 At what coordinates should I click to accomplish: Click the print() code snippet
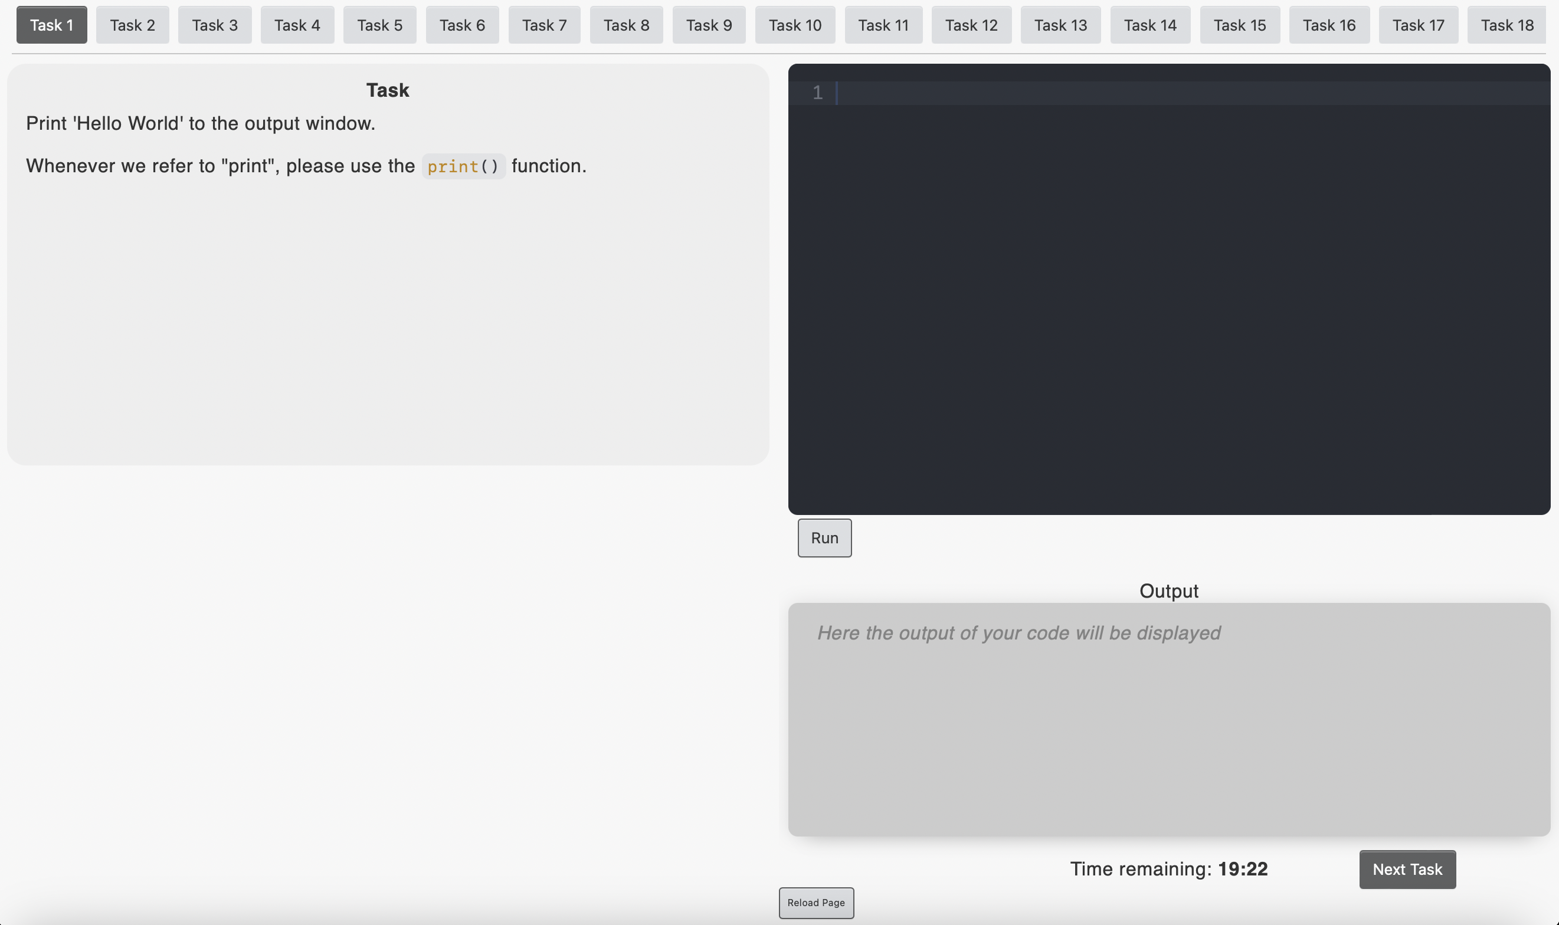click(x=463, y=166)
